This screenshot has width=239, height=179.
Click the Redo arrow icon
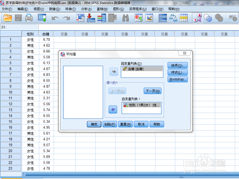coord(66,18)
